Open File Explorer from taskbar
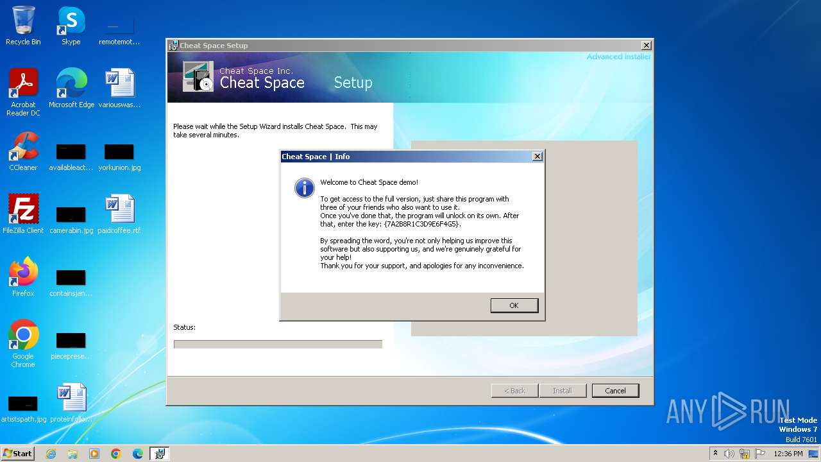821x462 pixels. (x=72, y=454)
